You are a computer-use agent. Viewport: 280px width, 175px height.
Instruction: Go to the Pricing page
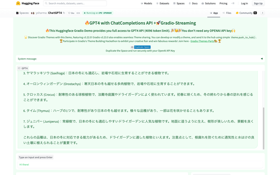click(223, 4)
